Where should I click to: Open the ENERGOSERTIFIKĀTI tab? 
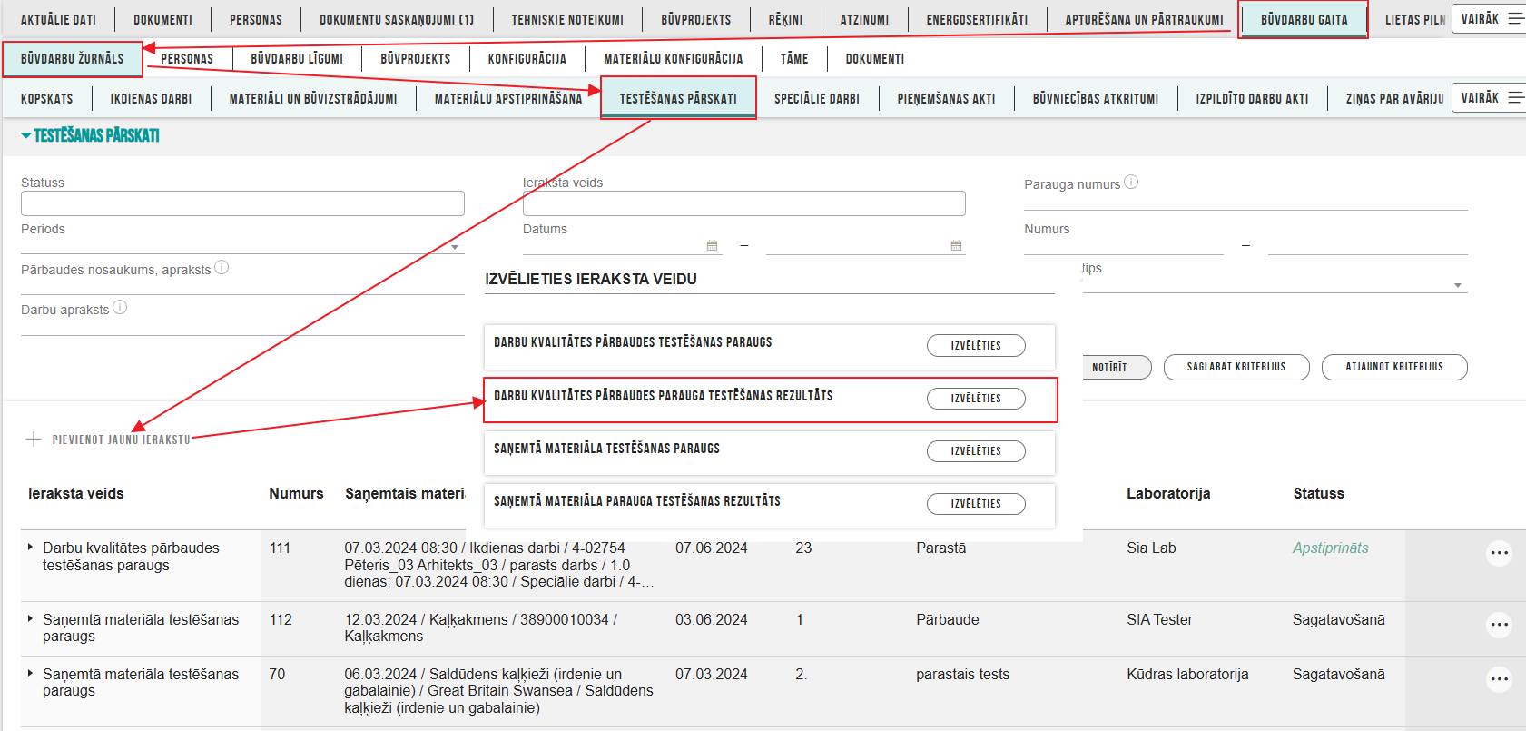[x=977, y=19]
